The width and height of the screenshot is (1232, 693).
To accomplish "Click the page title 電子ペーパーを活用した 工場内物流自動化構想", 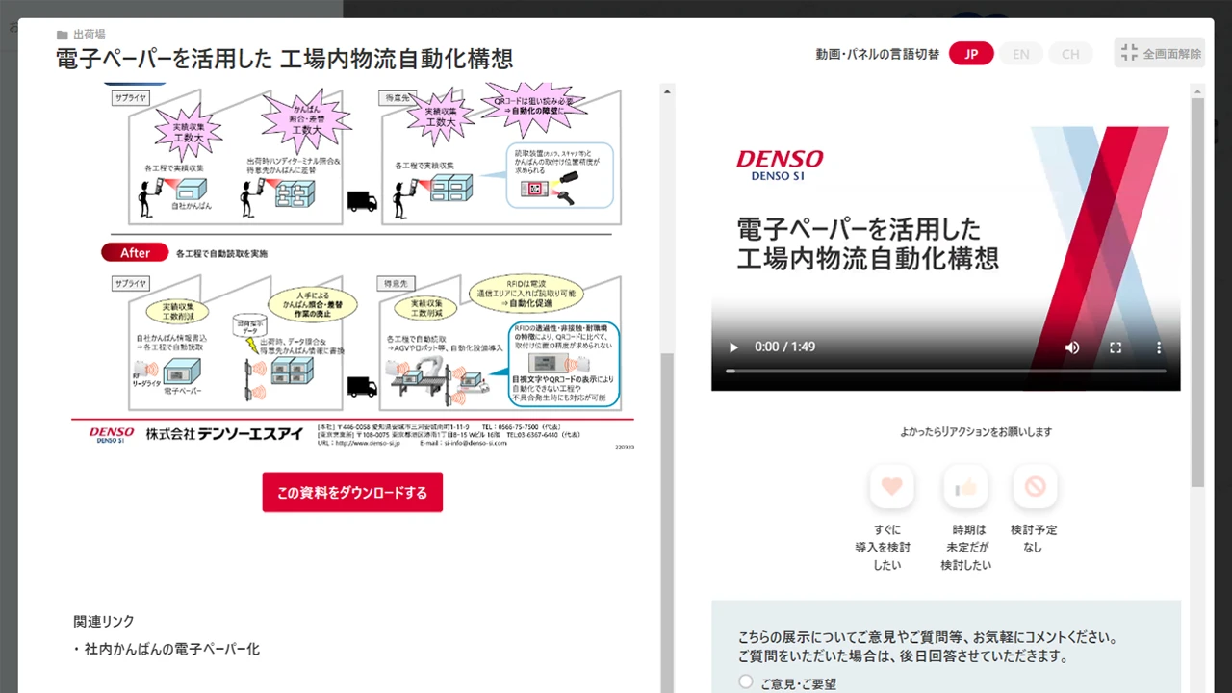I will tap(285, 59).
